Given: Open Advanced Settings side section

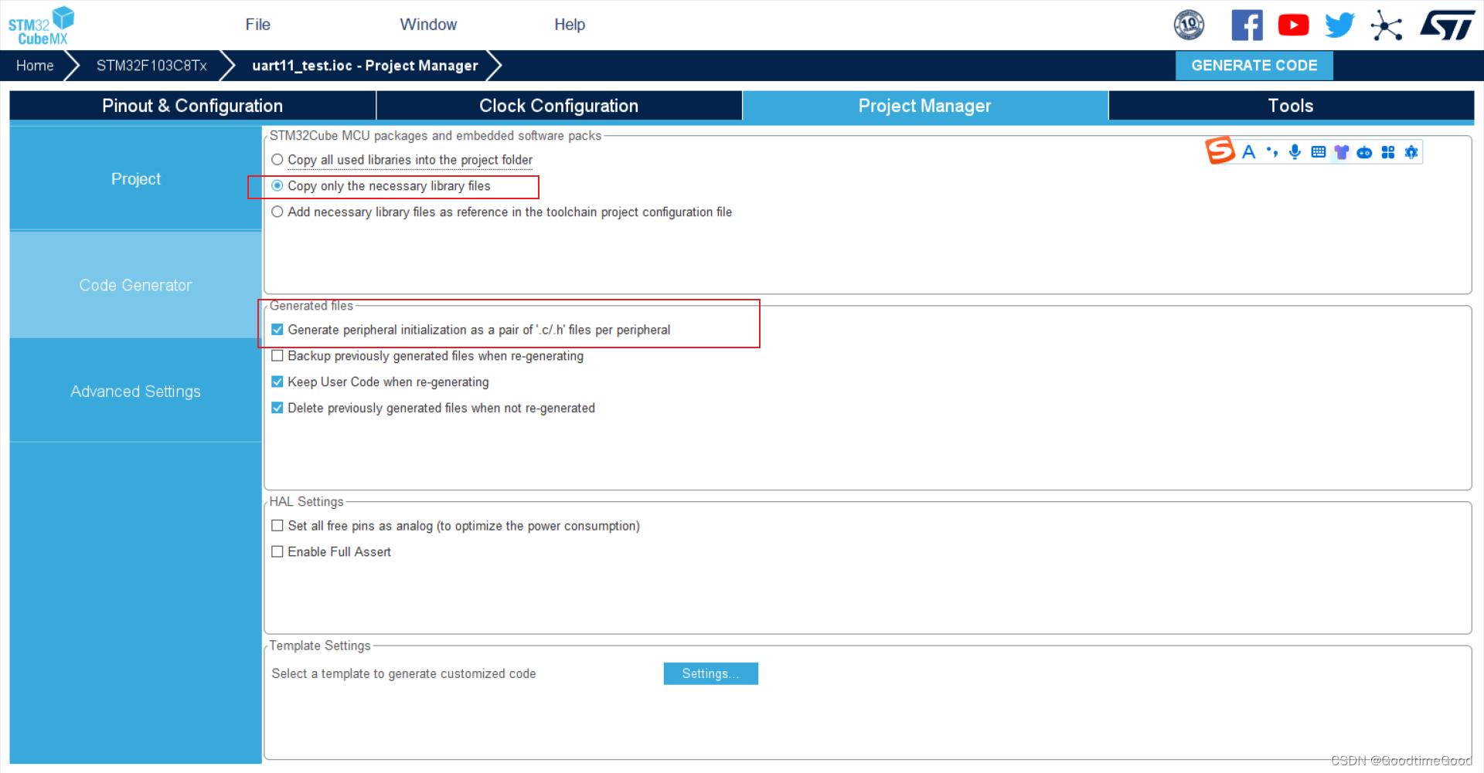Looking at the screenshot, I should point(136,392).
